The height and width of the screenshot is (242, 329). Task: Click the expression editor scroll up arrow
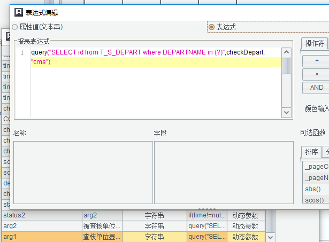coord(286,52)
